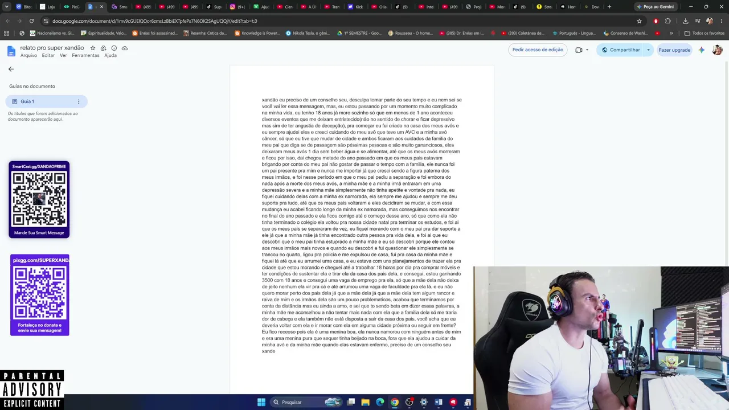Open Google account avatar in Docs

(x=717, y=50)
